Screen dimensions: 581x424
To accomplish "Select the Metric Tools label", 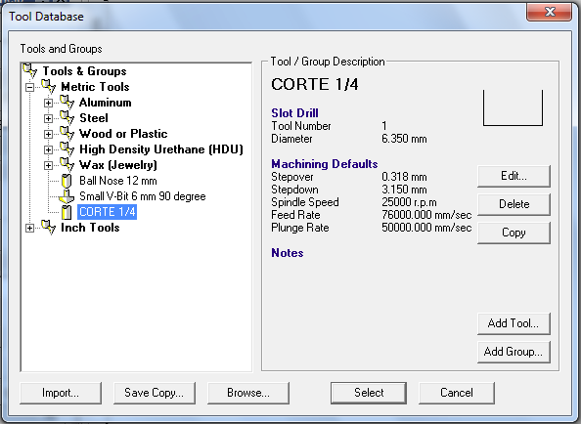I will (x=95, y=87).
